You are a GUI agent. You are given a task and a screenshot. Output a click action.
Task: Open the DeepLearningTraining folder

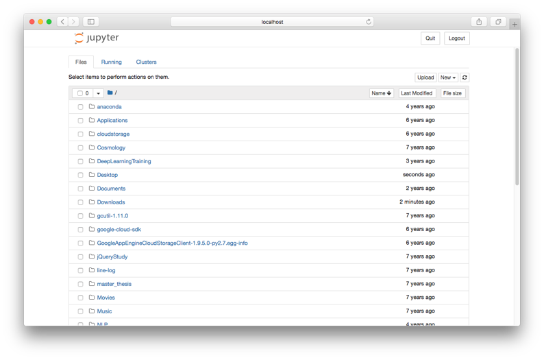click(124, 161)
